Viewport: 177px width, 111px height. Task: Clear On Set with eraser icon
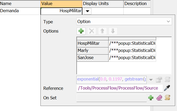pos(159,98)
